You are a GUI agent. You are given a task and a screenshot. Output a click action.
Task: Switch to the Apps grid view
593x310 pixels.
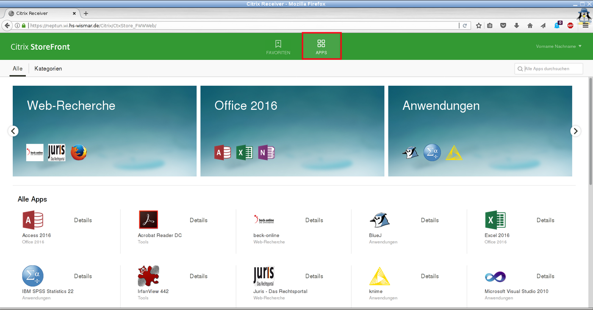point(321,47)
